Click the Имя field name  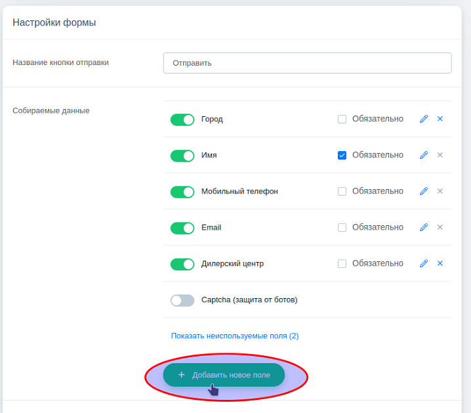[x=209, y=155]
